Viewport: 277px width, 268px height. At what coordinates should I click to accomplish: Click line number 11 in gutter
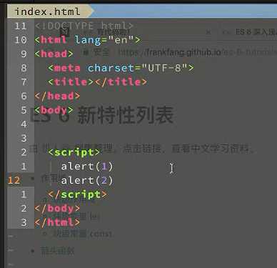[x=20, y=26]
